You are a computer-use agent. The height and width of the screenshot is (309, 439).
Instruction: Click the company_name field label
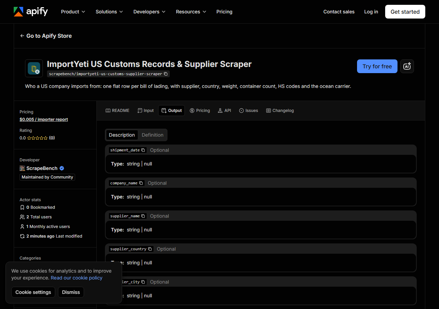124,183
